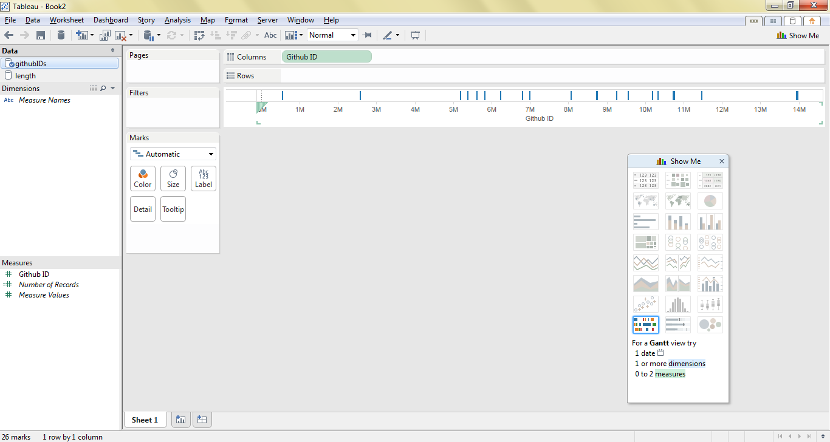Expand the Pause auto updates dropdown arrow
The height and width of the screenshot is (442, 830).
click(x=159, y=35)
